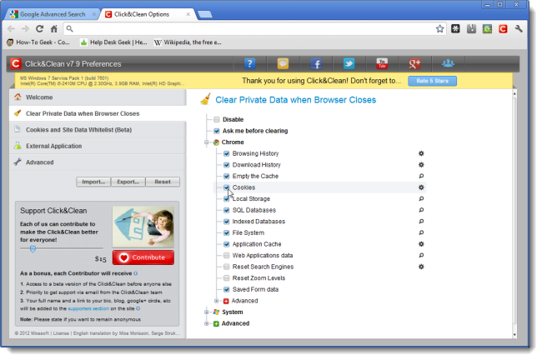Open the How-To Geek bookmark
The image size is (542, 360).
click(x=38, y=42)
